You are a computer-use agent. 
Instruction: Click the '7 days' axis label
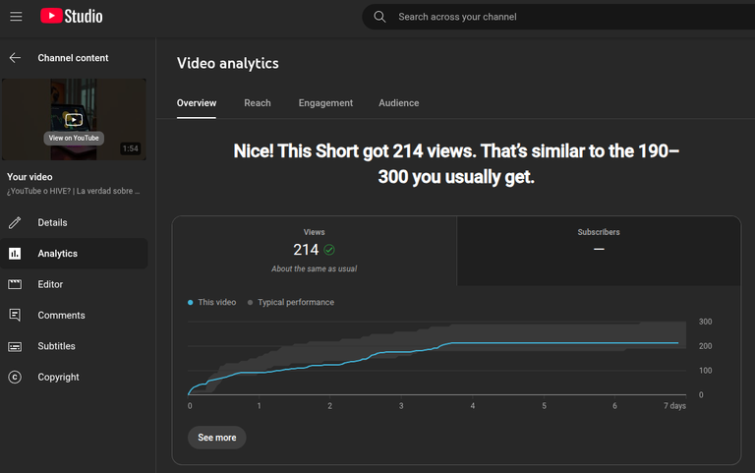674,406
